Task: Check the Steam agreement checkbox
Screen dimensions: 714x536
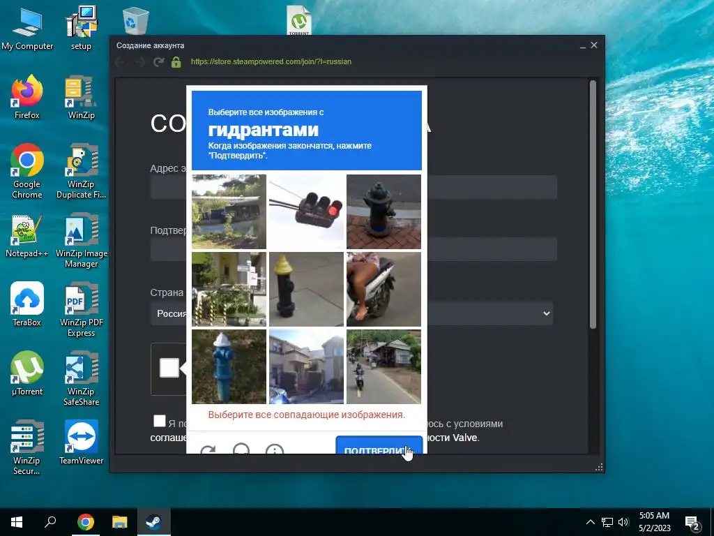Action: (x=160, y=421)
